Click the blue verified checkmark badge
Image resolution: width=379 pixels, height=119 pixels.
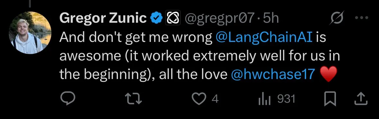click(x=156, y=18)
